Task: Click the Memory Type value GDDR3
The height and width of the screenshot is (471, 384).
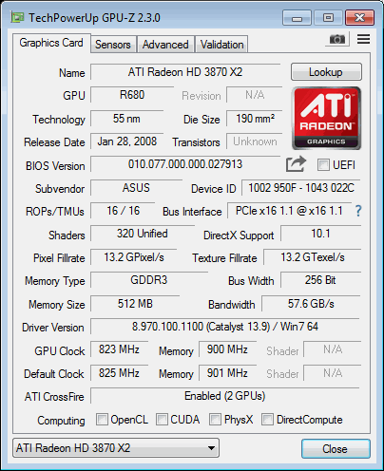Action: tap(149, 280)
